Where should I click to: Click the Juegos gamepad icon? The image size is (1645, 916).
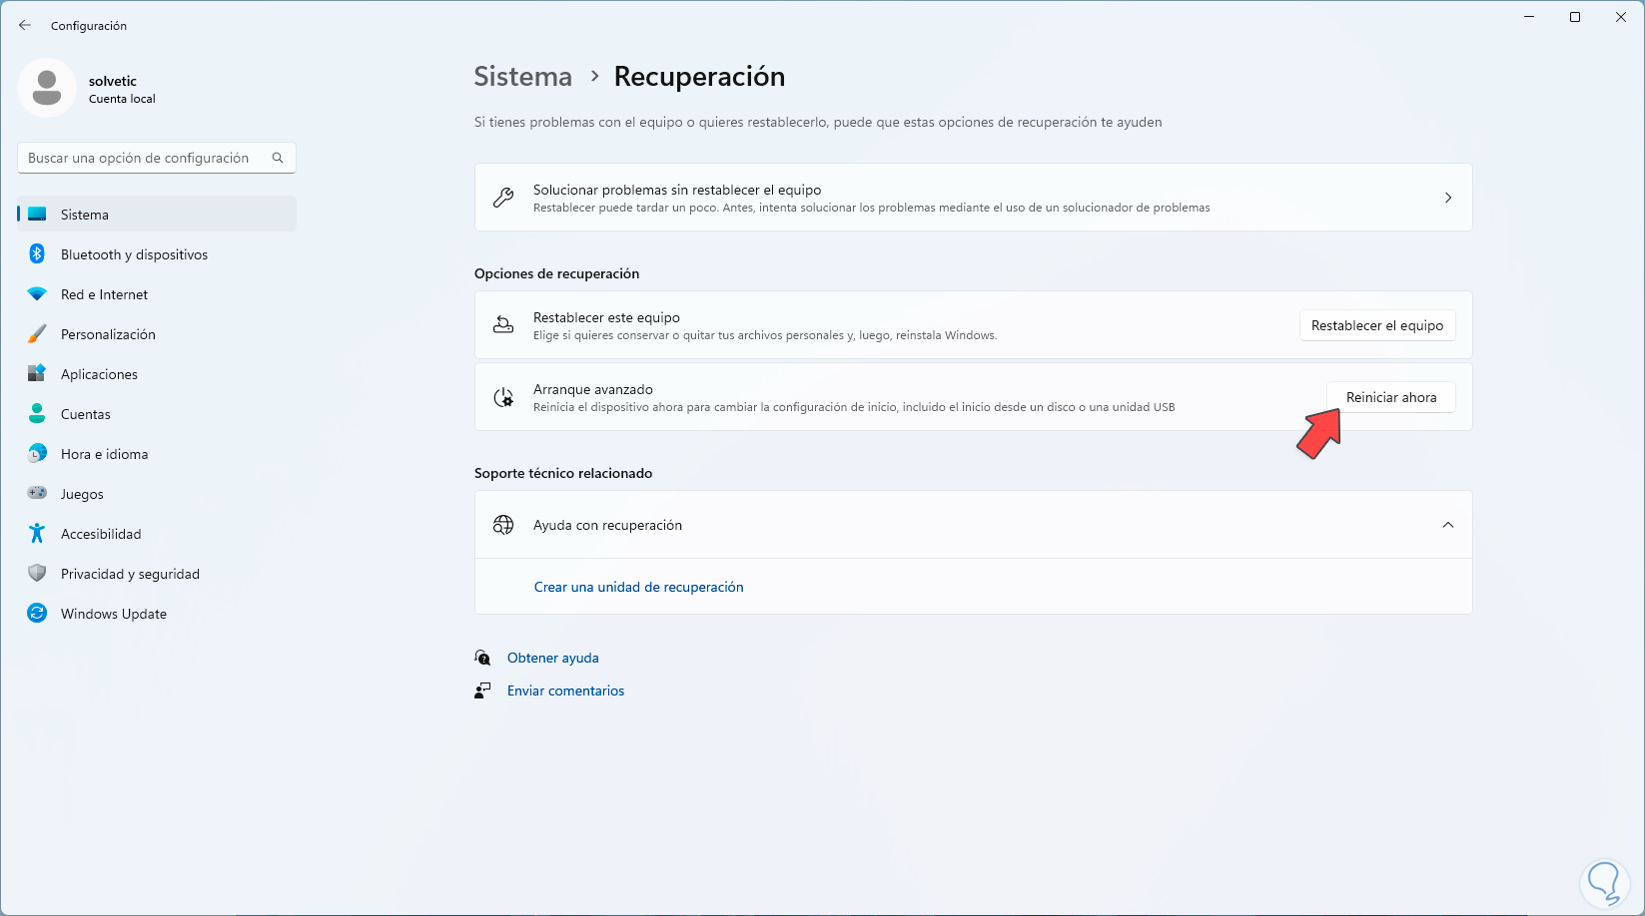pos(37,493)
